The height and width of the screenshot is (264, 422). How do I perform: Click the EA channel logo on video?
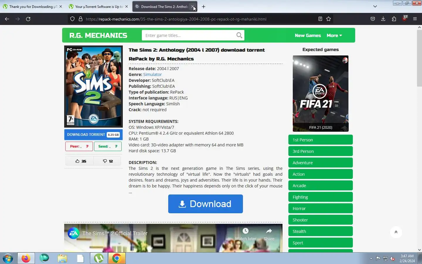tap(74, 233)
